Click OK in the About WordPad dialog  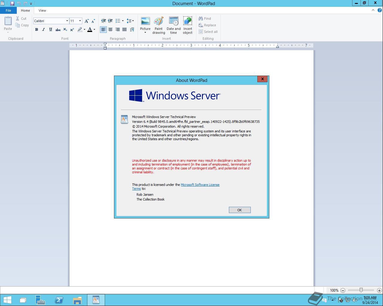tap(240, 210)
